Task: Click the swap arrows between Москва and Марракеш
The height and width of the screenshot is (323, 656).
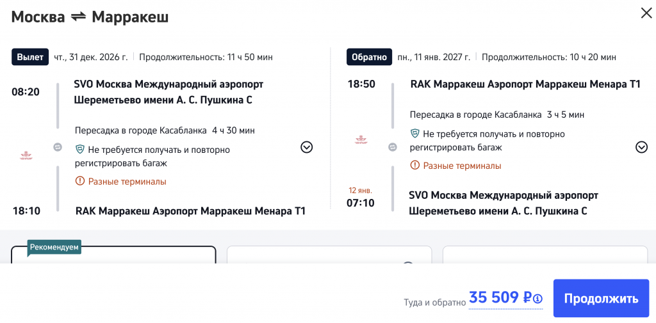Action: [x=78, y=17]
